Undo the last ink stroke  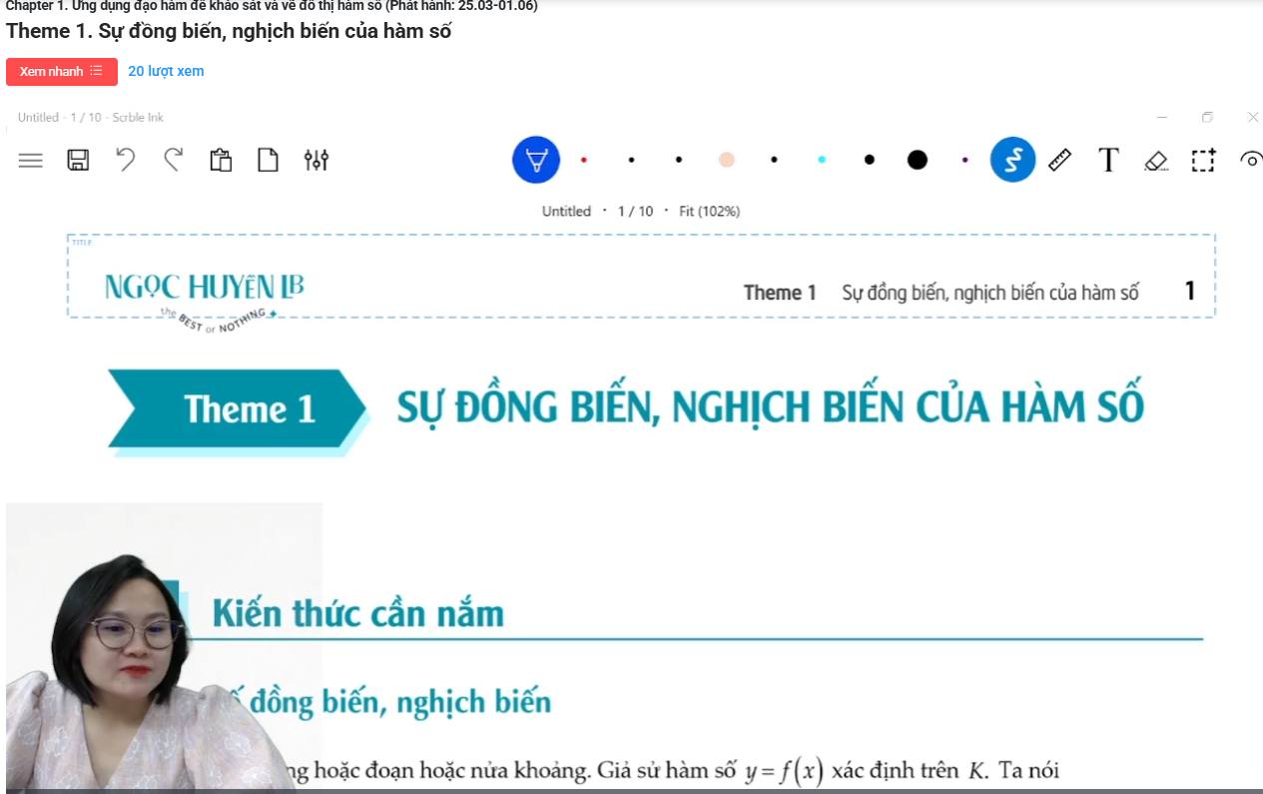126,160
